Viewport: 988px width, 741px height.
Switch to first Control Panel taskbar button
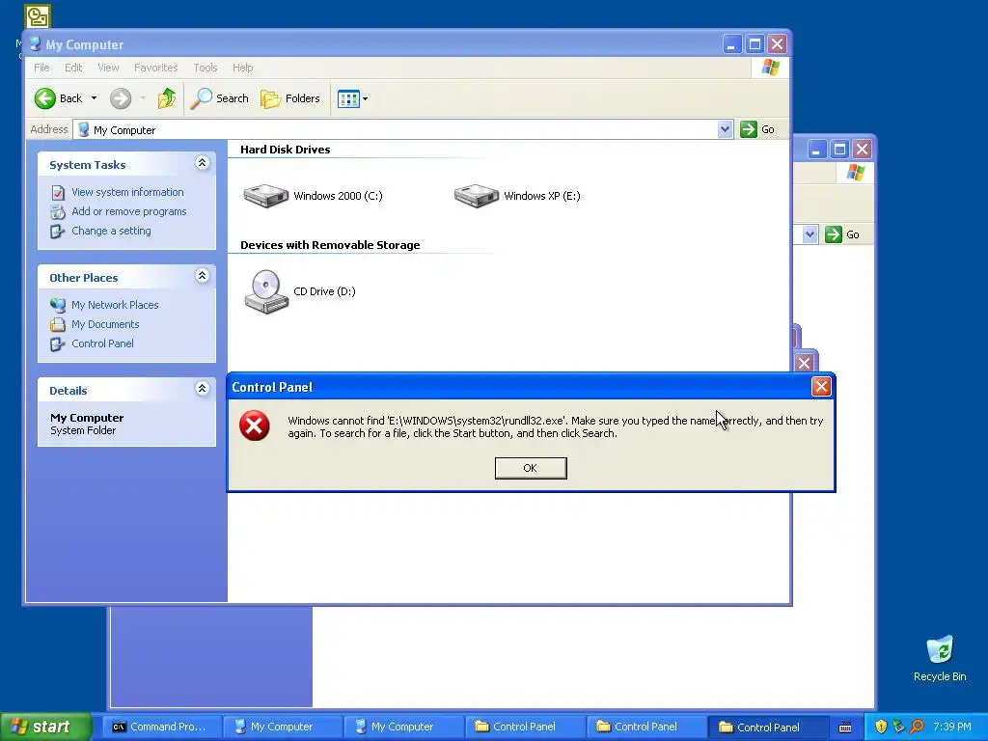[x=524, y=727]
